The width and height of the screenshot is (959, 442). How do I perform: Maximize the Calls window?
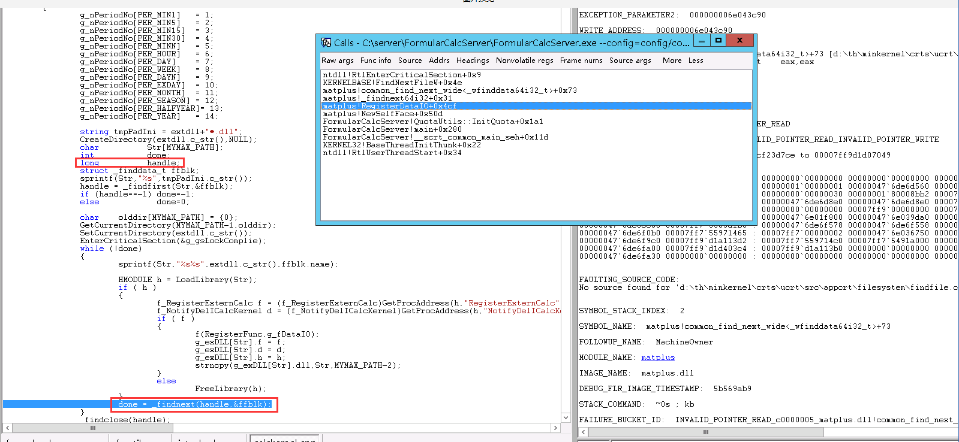pos(718,41)
